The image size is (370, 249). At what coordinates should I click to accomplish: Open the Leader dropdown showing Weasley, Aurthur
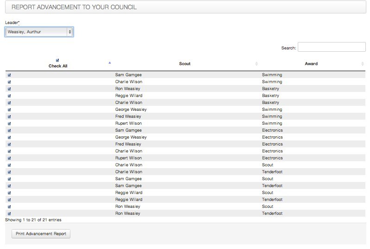39,32
